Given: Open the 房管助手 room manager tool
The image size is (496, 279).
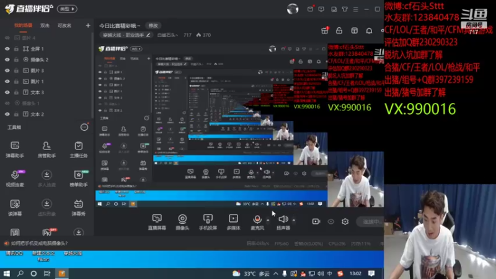Looking at the screenshot, I should click(x=46, y=149).
